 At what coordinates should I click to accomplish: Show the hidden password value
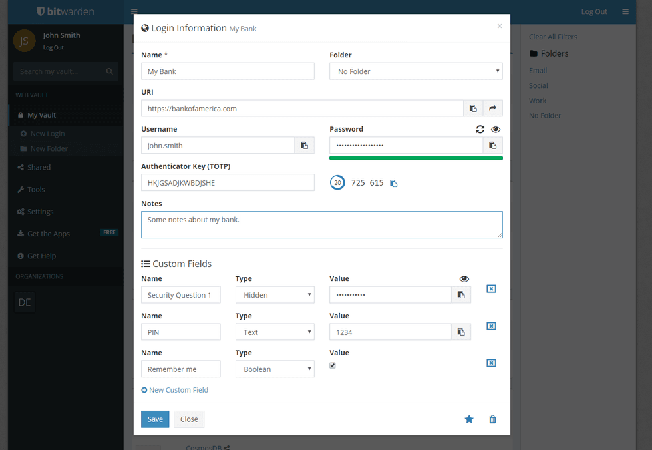[x=496, y=130]
